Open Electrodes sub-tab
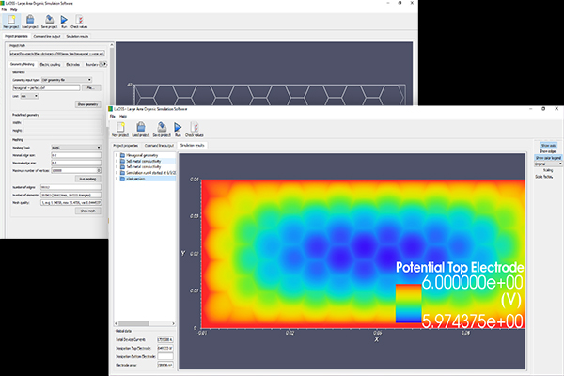This screenshot has height=376, width=564. click(x=73, y=65)
